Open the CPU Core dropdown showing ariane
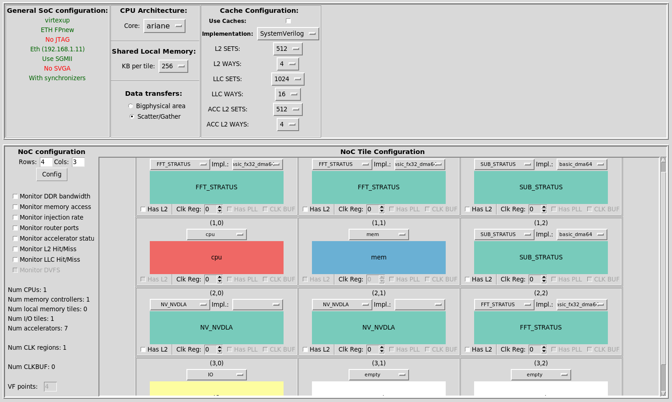672x402 pixels. [x=164, y=26]
